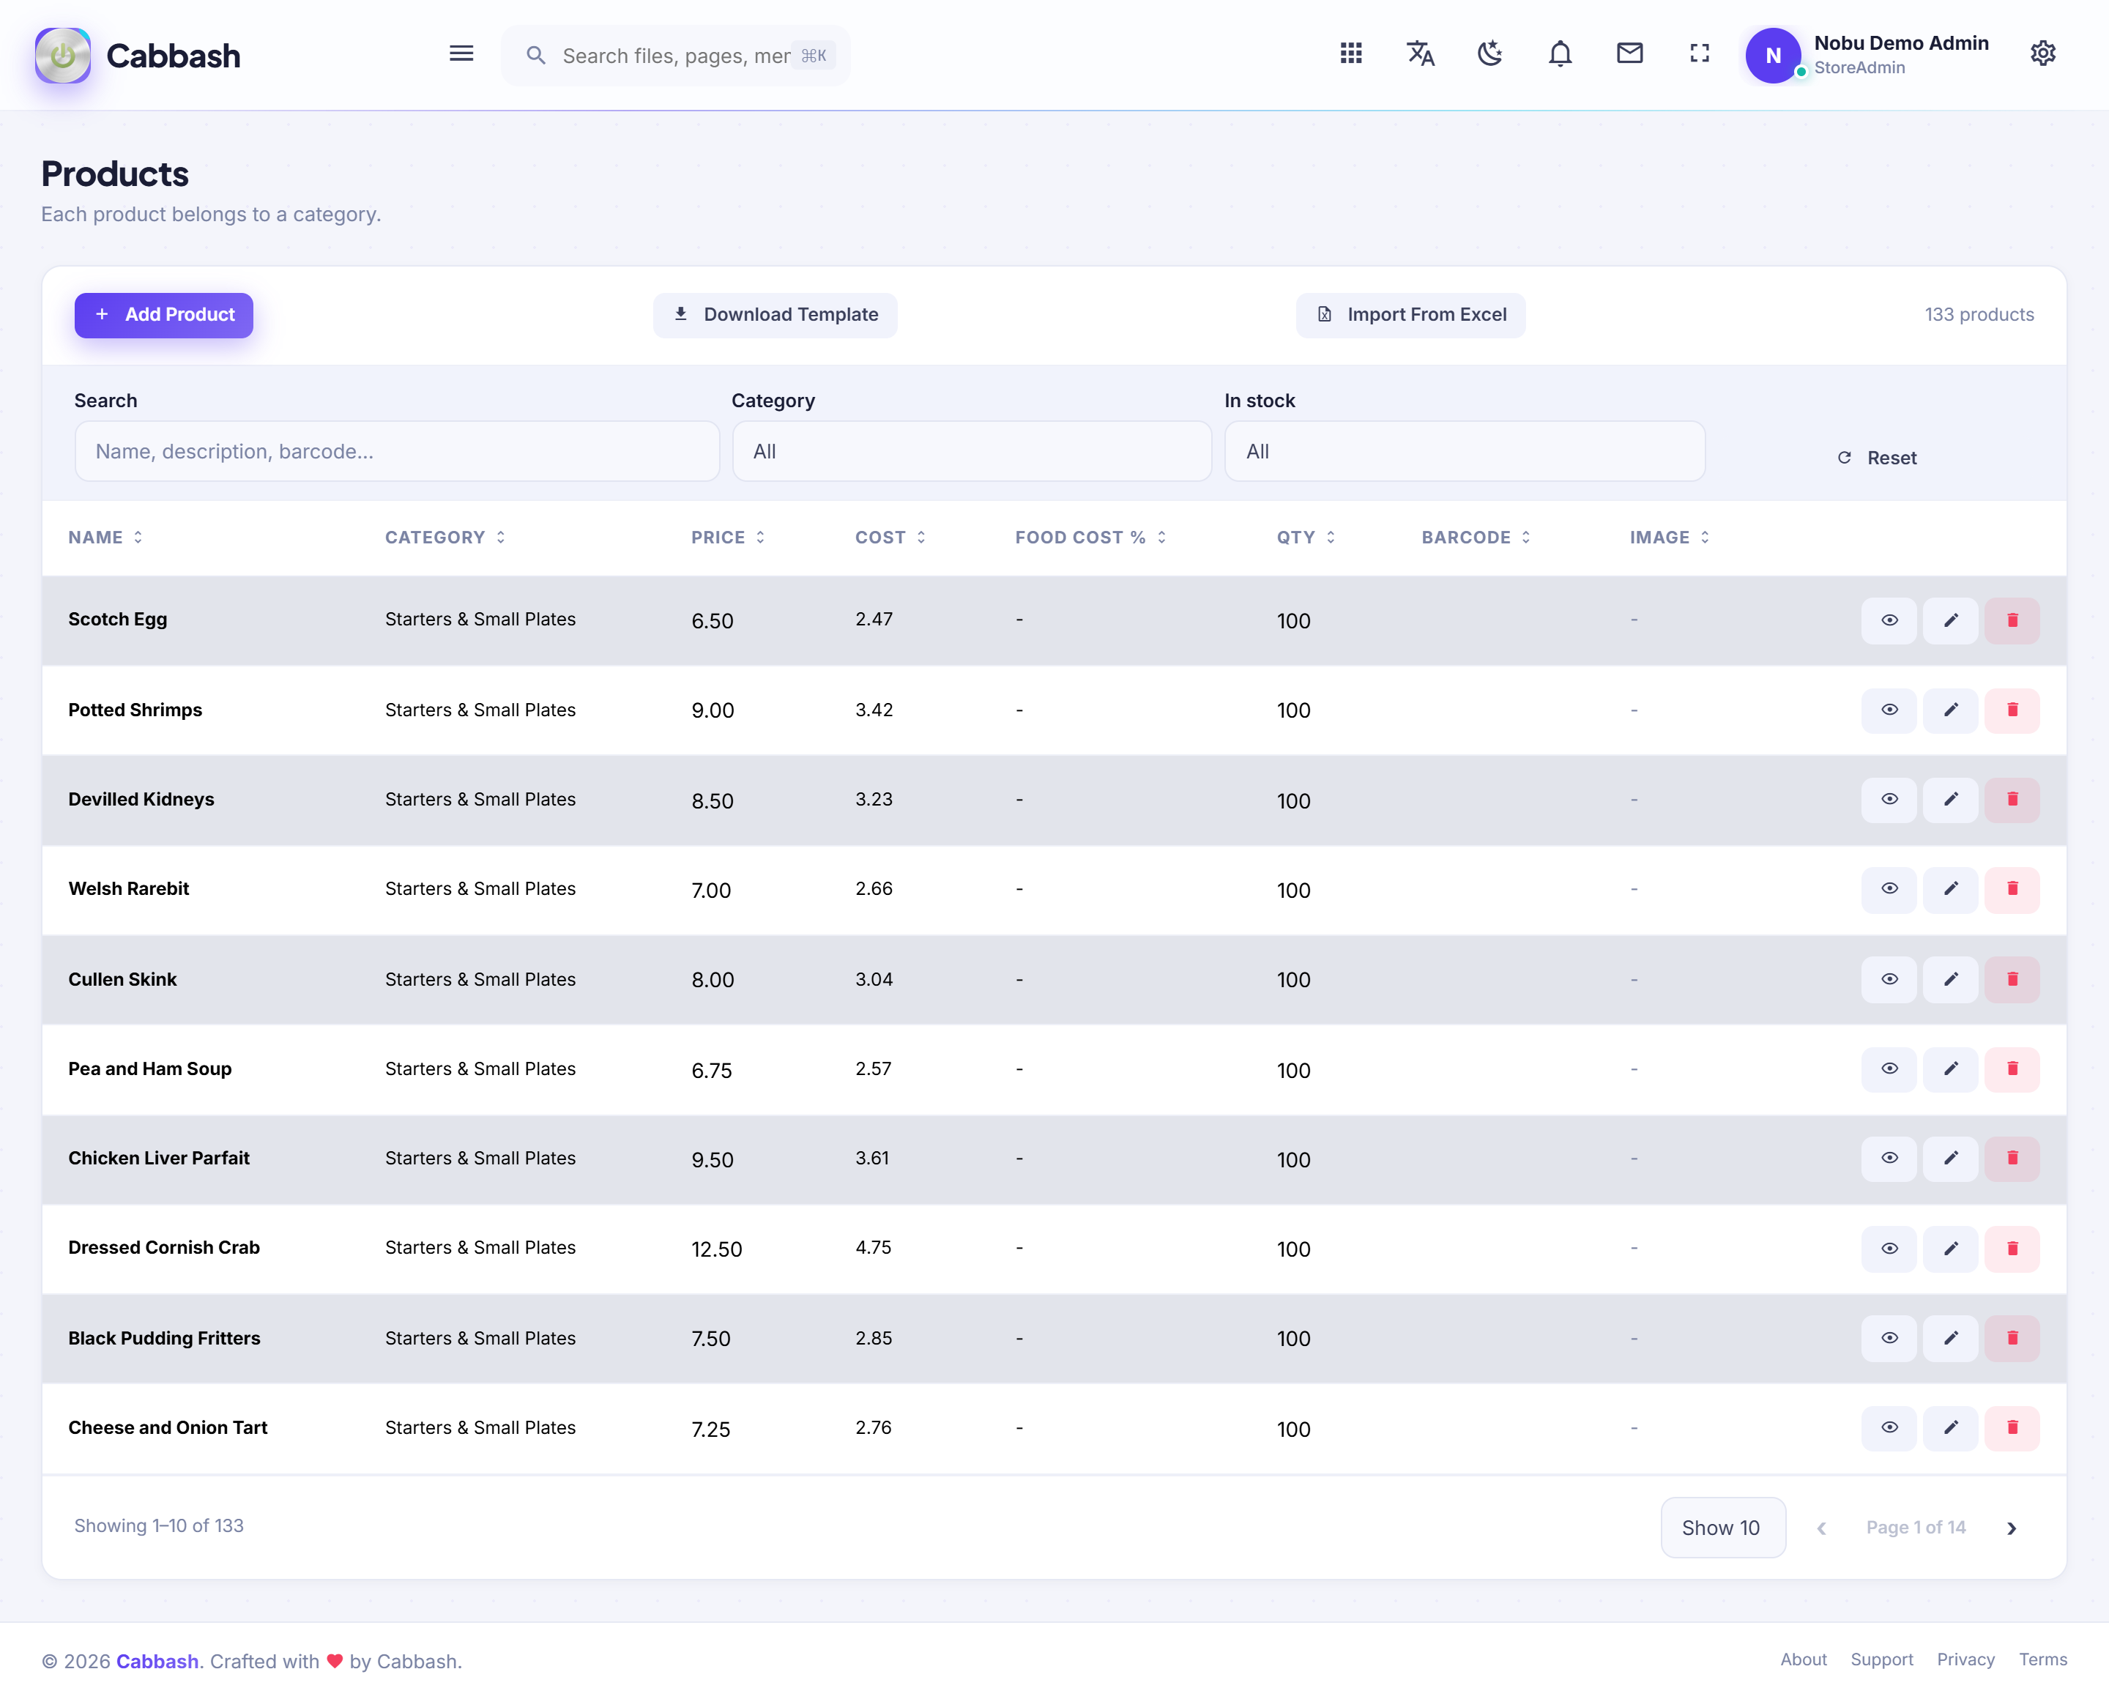Open the settings gear icon

point(2042,54)
